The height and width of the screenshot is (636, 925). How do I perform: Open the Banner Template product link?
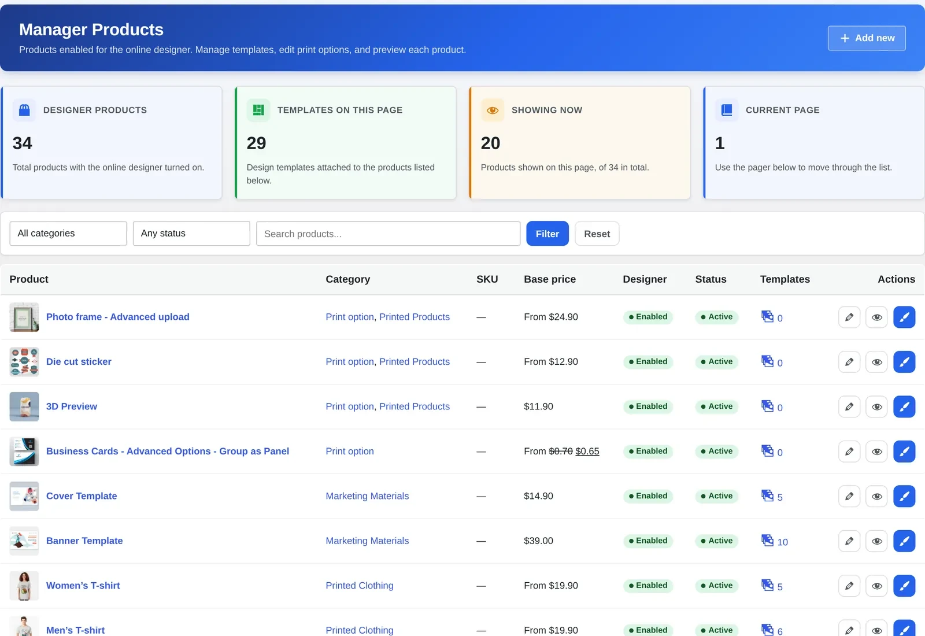84,541
